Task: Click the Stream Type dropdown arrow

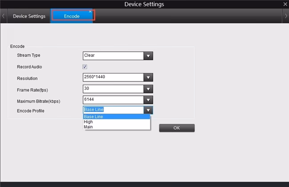Action: (149, 56)
